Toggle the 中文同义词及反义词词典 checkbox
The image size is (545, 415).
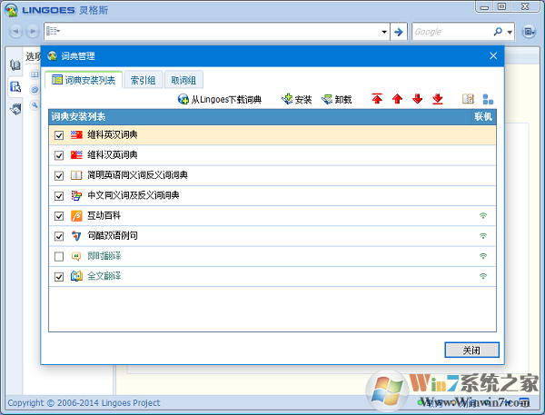click(59, 195)
